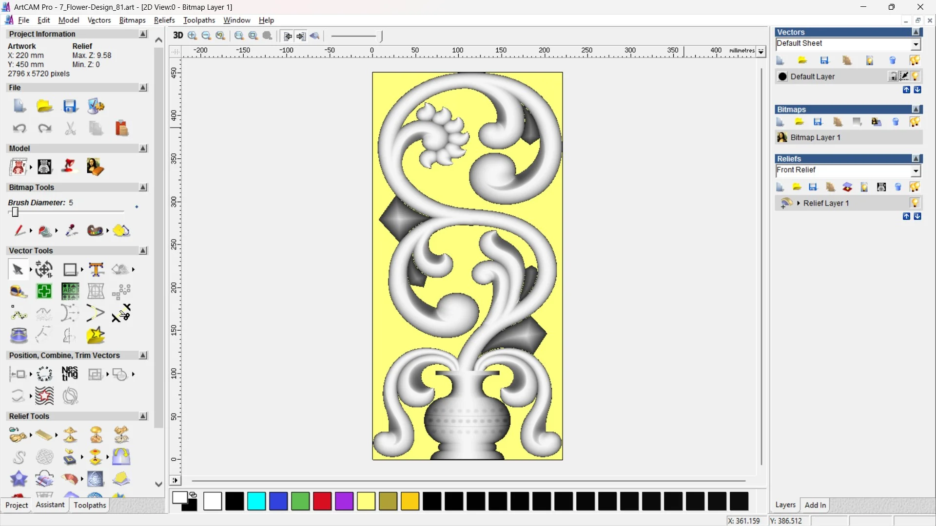Toggle lock on the Default Layer
936x526 pixels.
click(894, 76)
